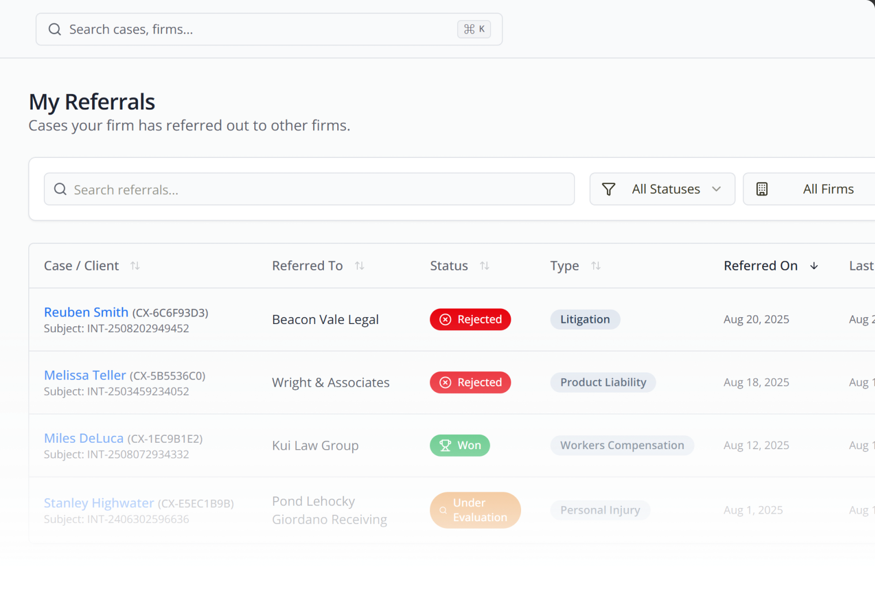Viewport: 875px width, 595px height.
Task: Open Reuben Smith case link
Action: pyautogui.click(x=86, y=312)
